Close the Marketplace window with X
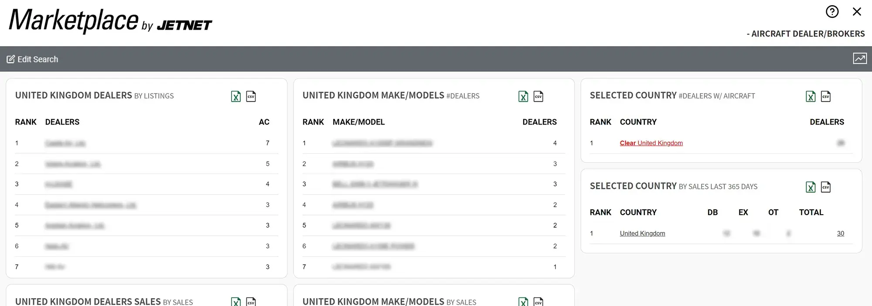Viewport: 872px width, 306px height. [857, 12]
